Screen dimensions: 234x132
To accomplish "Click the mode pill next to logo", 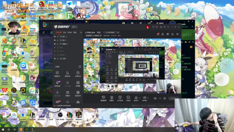I will pyautogui.click(x=74, y=27).
